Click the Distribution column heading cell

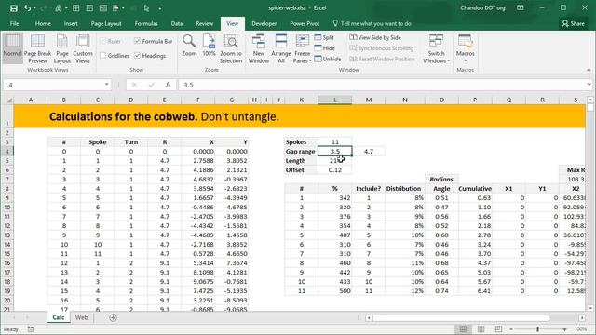pyautogui.click(x=405, y=188)
